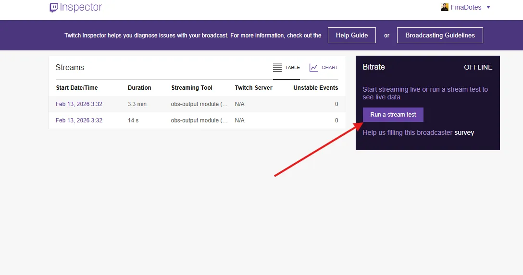Viewport: 523px width, 275px height.
Task: Open the Broadcasting Guidelines page
Action: point(440,35)
